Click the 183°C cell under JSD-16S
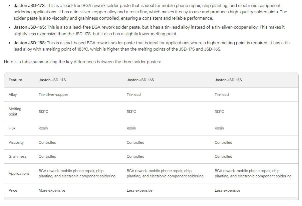This screenshot has width=302, height=206. tap(131, 111)
